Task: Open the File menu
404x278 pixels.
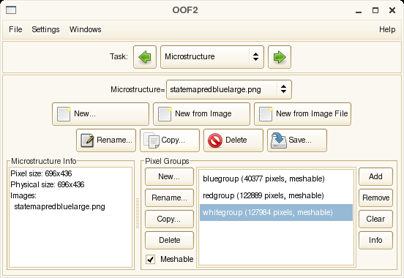Action: point(15,29)
